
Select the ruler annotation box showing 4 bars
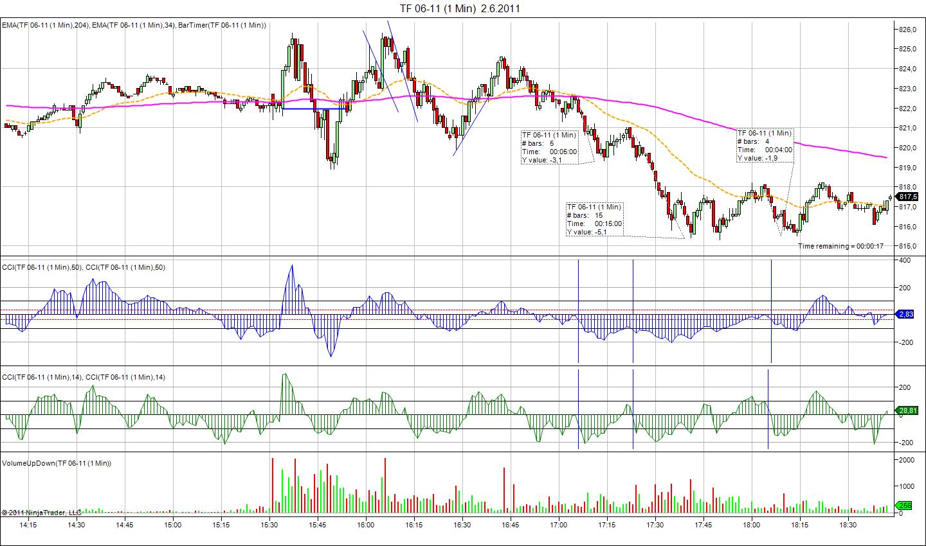click(x=765, y=145)
